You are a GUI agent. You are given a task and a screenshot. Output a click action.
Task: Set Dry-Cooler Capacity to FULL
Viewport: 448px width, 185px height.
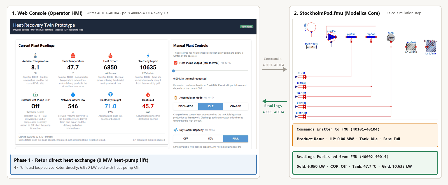[x=235, y=139]
